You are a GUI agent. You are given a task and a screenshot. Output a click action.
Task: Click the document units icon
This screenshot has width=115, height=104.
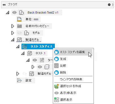coord(19,19)
